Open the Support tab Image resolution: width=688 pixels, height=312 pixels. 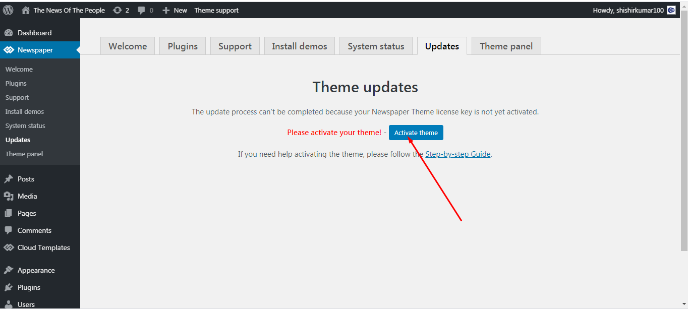tap(235, 46)
